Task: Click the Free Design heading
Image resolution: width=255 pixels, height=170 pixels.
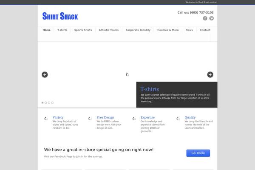Action: point(105,117)
